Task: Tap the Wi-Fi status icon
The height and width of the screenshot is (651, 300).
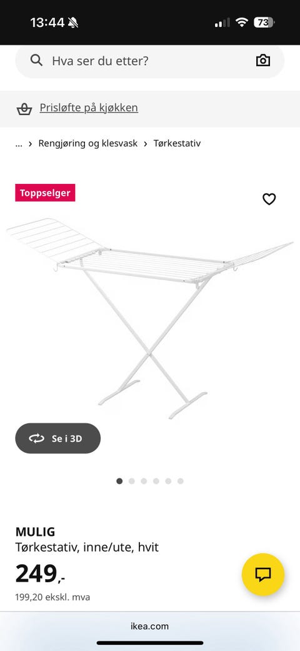Action: (x=241, y=23)
